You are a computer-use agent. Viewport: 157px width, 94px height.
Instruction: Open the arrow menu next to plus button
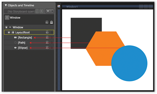tap(52, 11)
